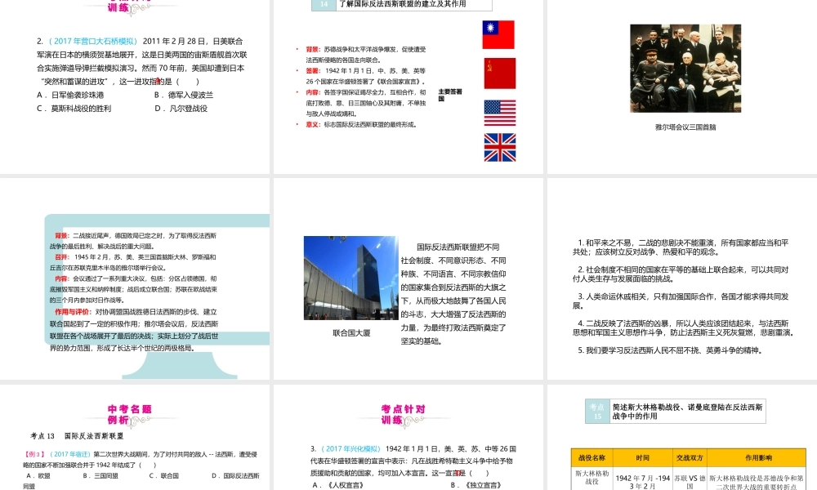This screenshot has height=490, width=817.
Task: Click the line 考点13 国际反法西斯联盟
Action: coord(77,436)
